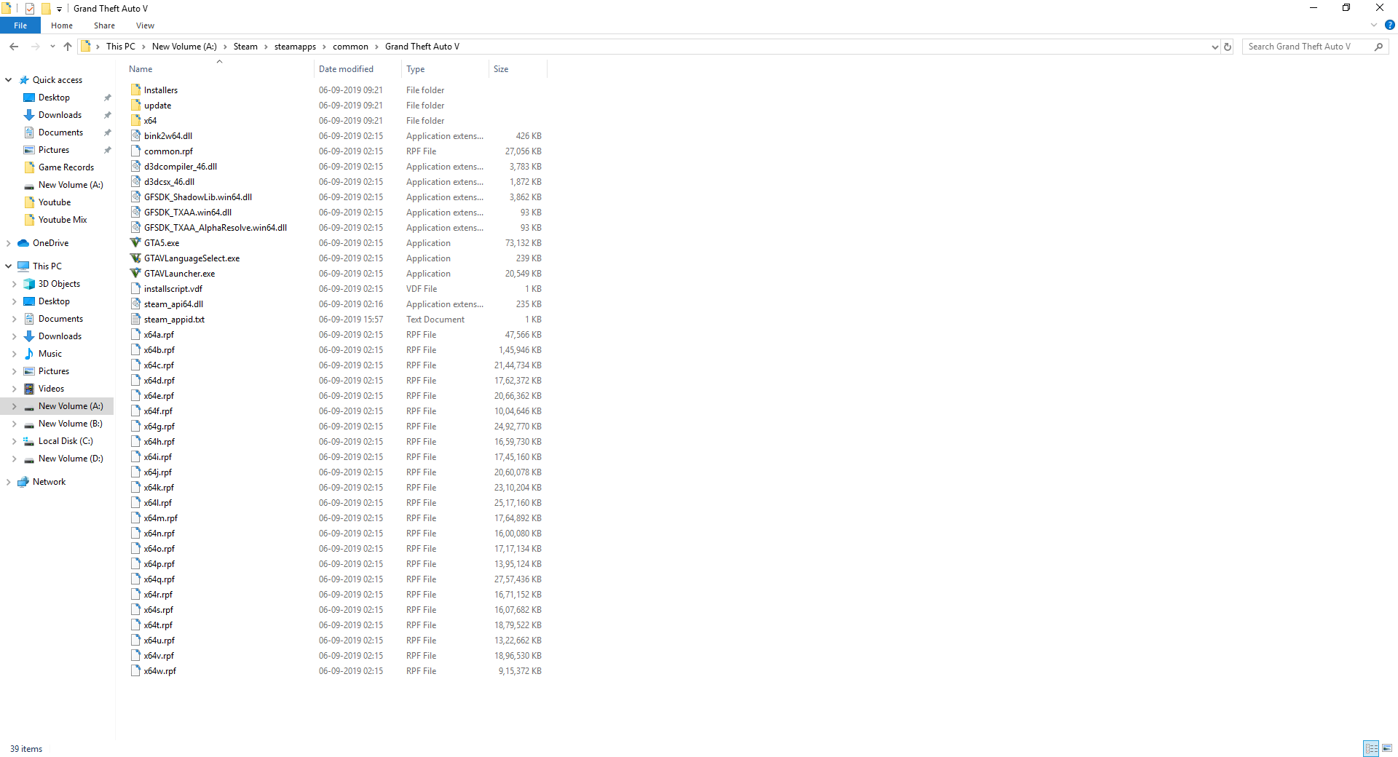The image size is (1398, 757).
Task: Open Videos in the navigation pane
Action: tap(51, 389)
